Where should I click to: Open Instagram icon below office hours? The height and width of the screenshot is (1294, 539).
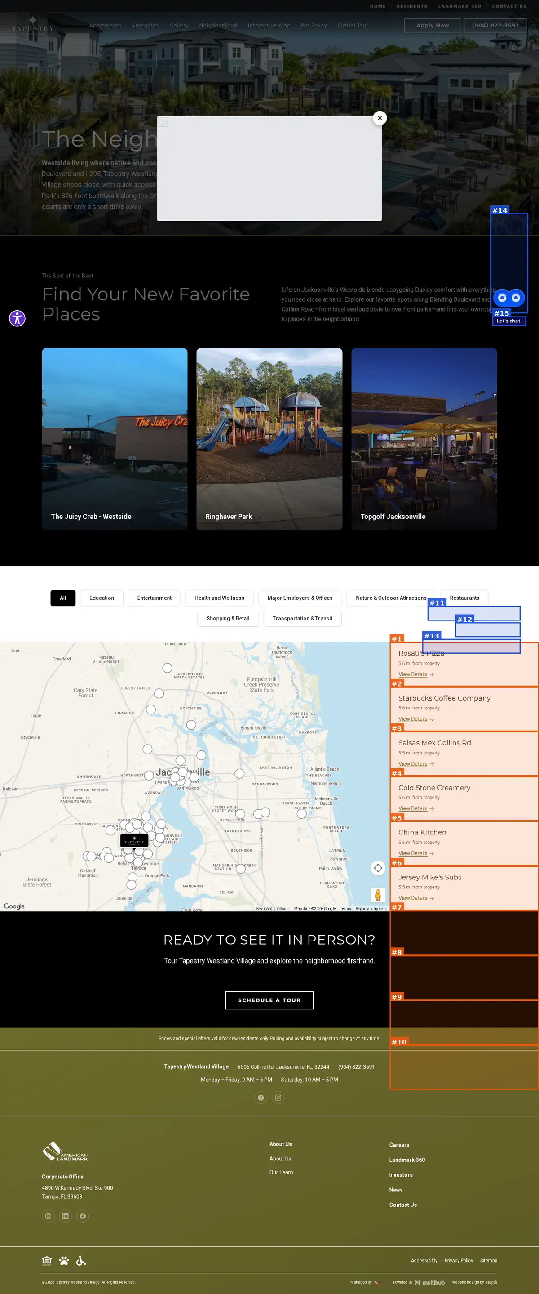pos(278,1098)
